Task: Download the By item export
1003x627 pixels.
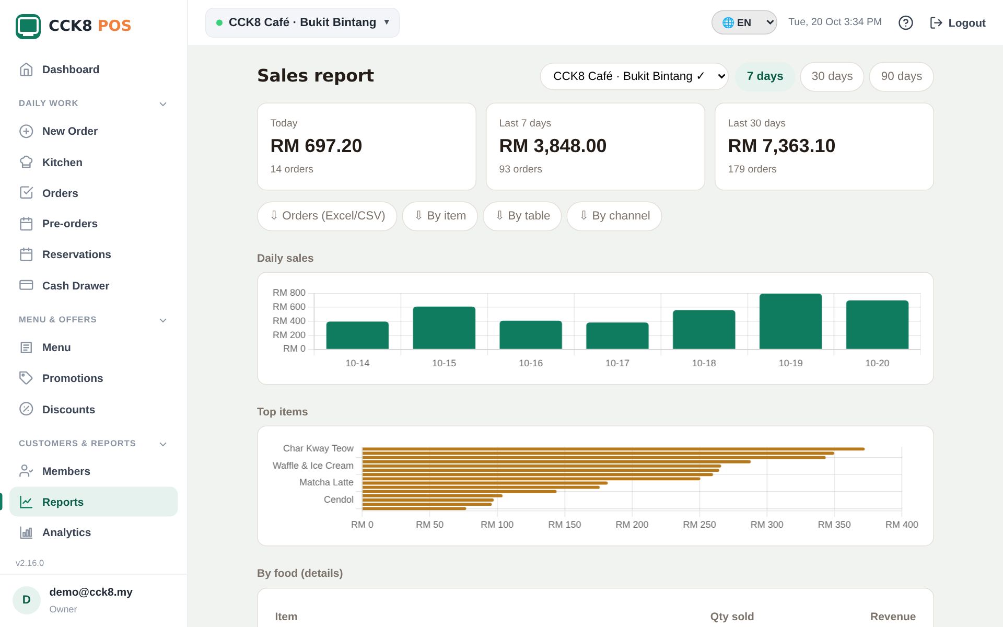Action: (x=440, y=216)
